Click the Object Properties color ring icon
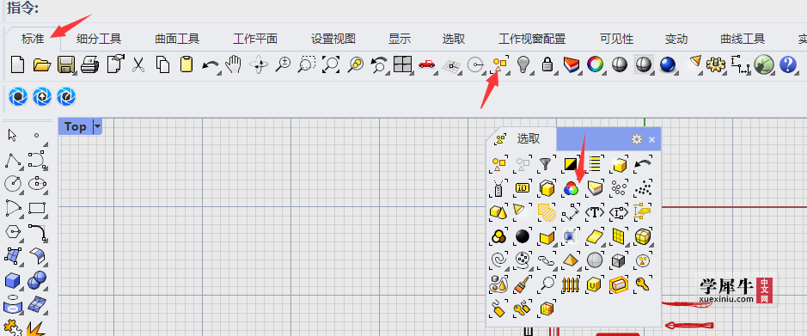 (x=595, y=64)
